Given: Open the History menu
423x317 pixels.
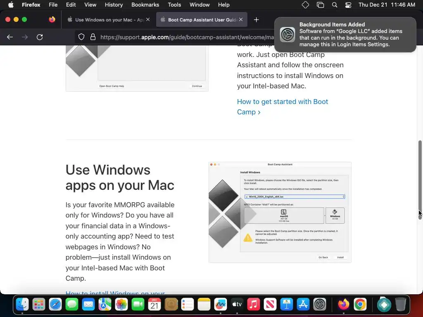Looking at the screenshot, I should point(114,5).
